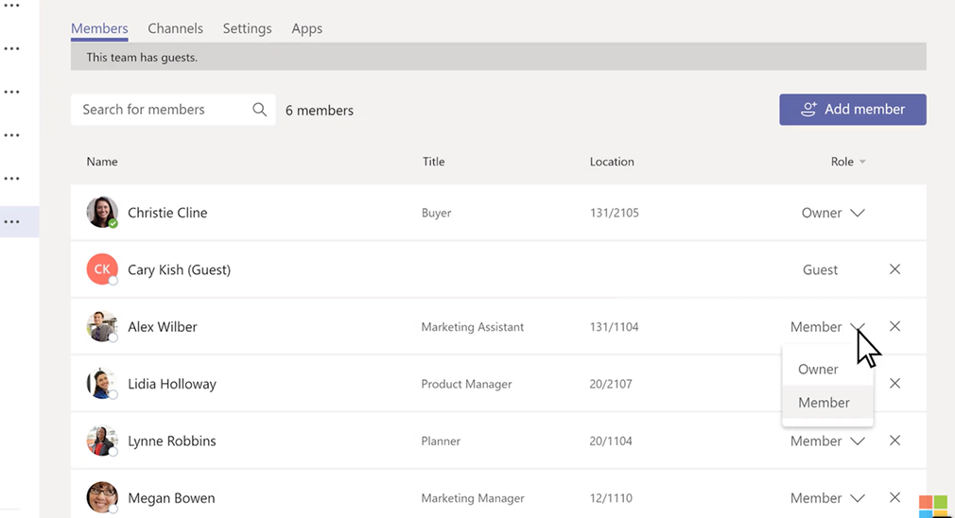
Task: Click the Product Manager title
Action: (x=466, y=384)
